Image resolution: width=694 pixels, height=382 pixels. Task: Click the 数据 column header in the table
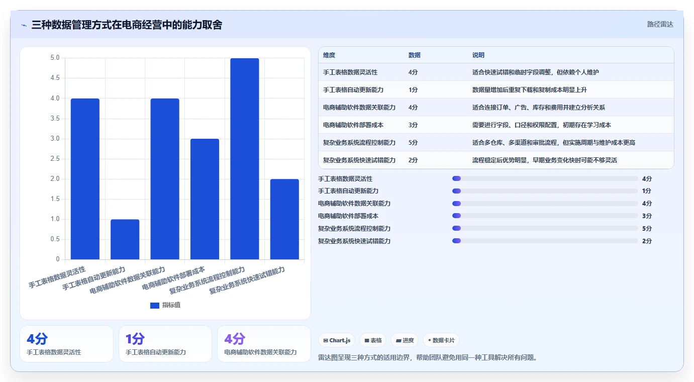415,55
